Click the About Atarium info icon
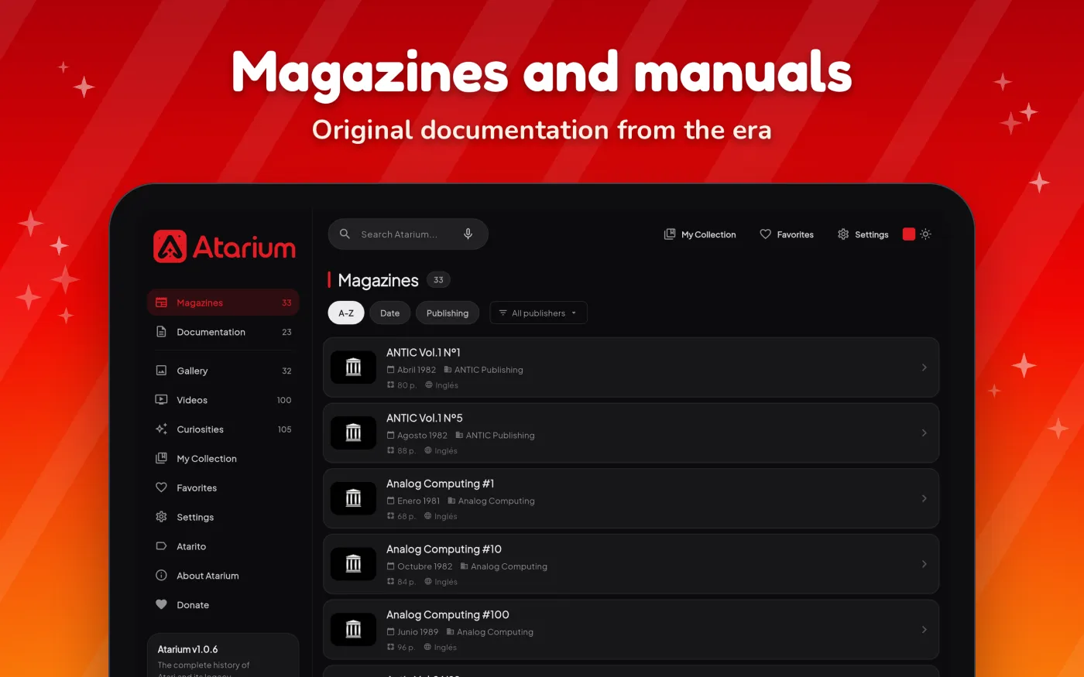 point(161,576)
